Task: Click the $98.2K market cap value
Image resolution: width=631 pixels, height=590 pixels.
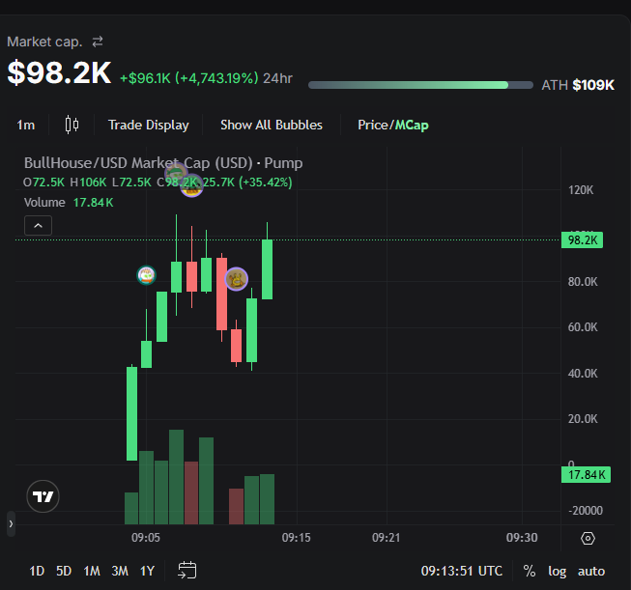Action: 59,72
